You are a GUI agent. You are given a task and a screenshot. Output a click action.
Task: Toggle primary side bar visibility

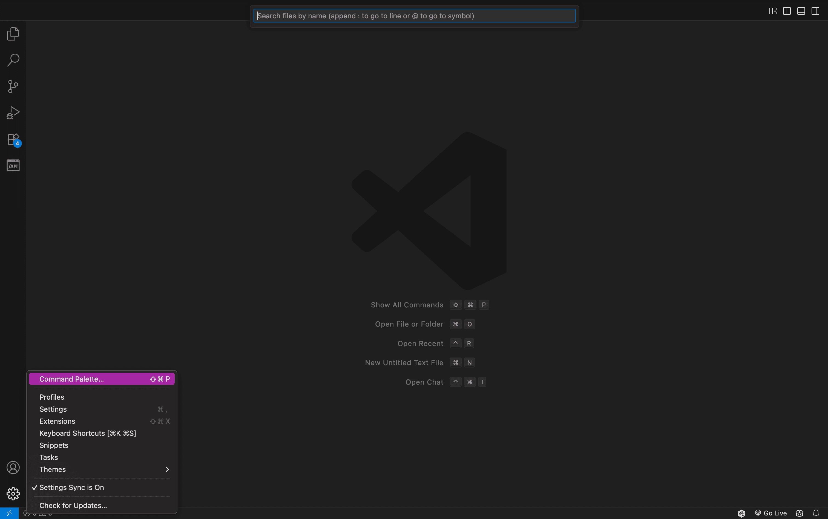click(787, 11)
